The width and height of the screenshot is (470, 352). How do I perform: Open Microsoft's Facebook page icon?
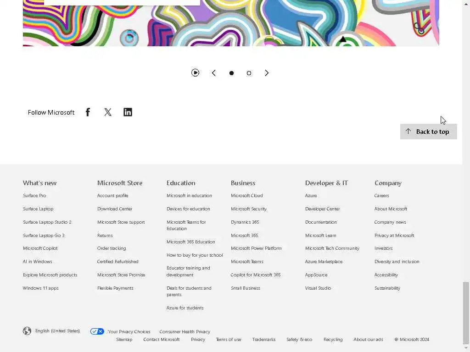pyautogui.click(x=88, y=112)
